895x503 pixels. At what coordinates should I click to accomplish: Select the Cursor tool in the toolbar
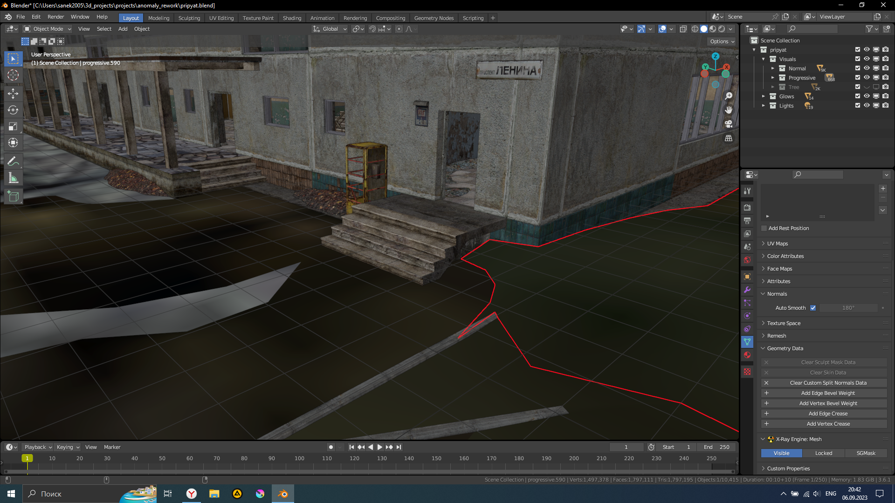pos(13,75)
